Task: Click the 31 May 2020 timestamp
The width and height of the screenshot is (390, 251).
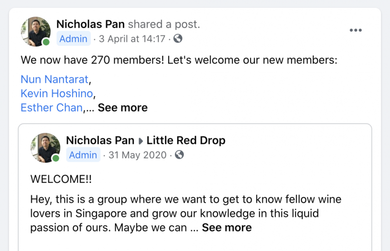Action: coord(137,155)
